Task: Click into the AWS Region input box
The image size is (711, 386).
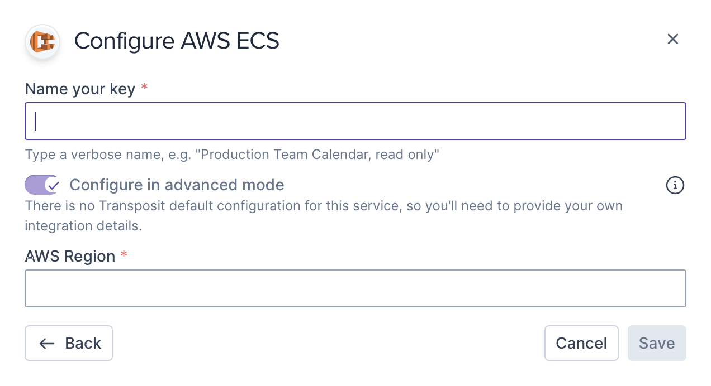Action: pyautogui.click(x=355, y=288)
